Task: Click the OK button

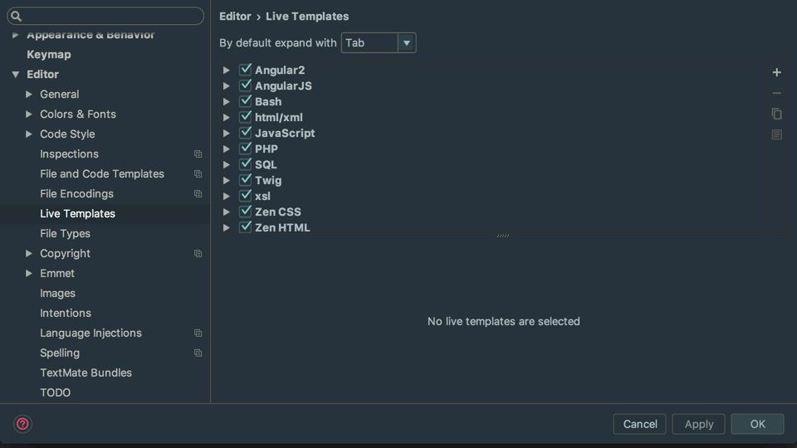Action: tap(757, 424)
